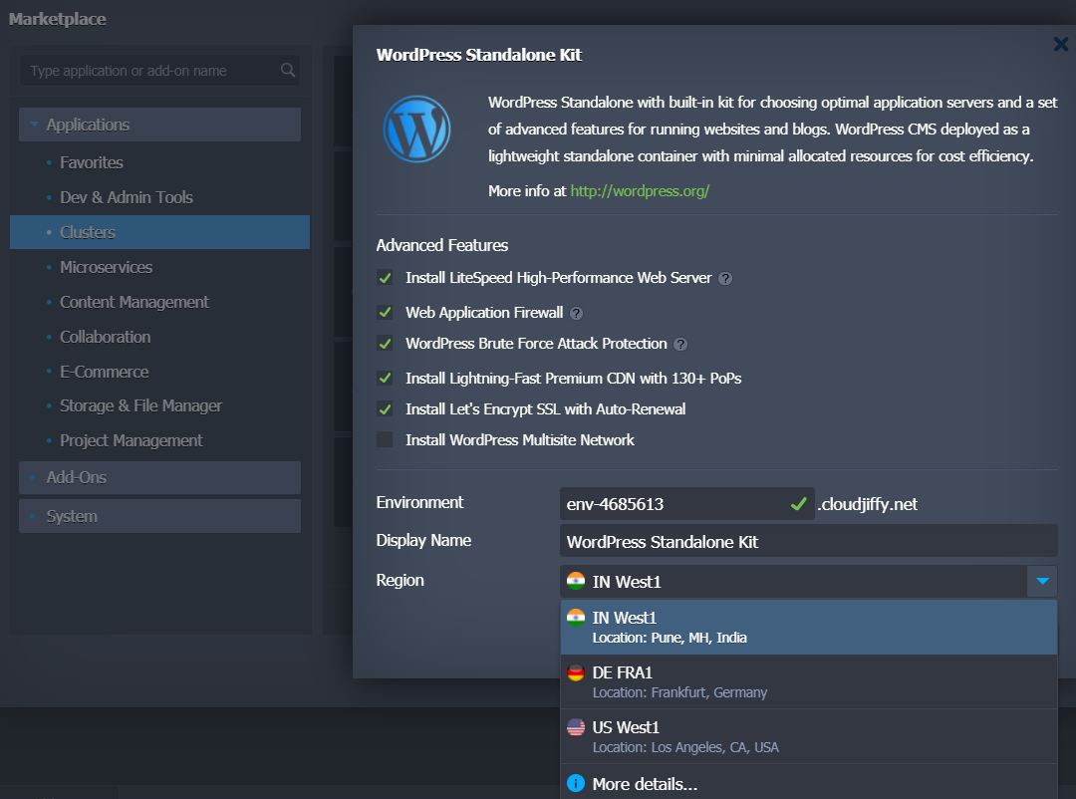
Task: Open help icon for Brute Force Attack Protection
Action: coord(680,345)
